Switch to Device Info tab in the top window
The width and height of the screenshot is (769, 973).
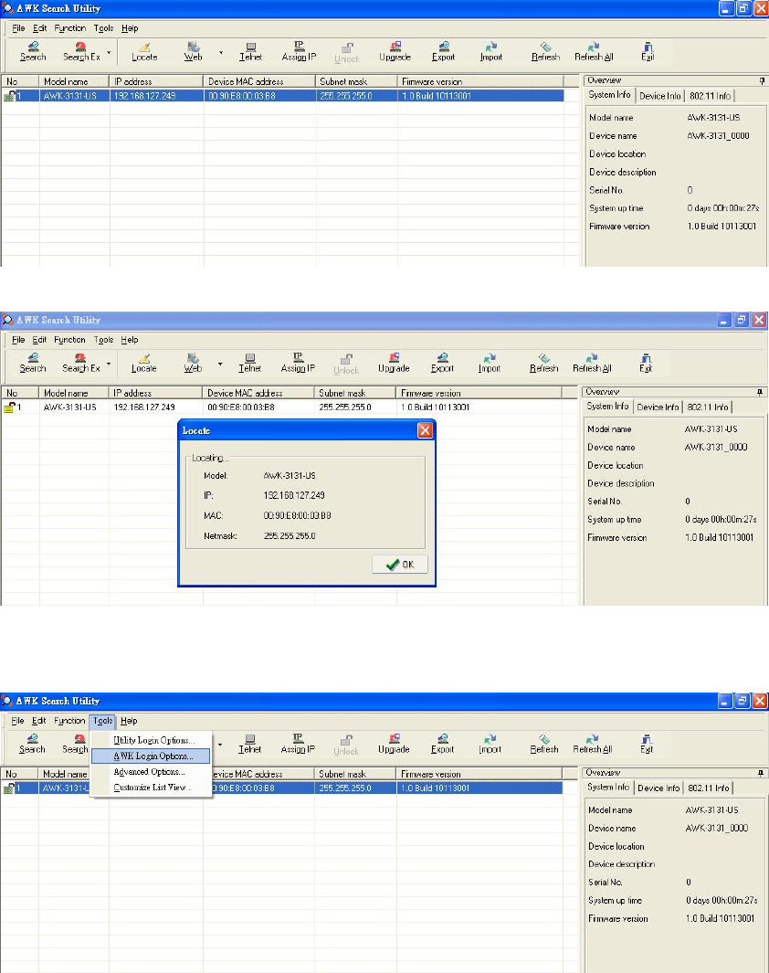click(659, 96)
